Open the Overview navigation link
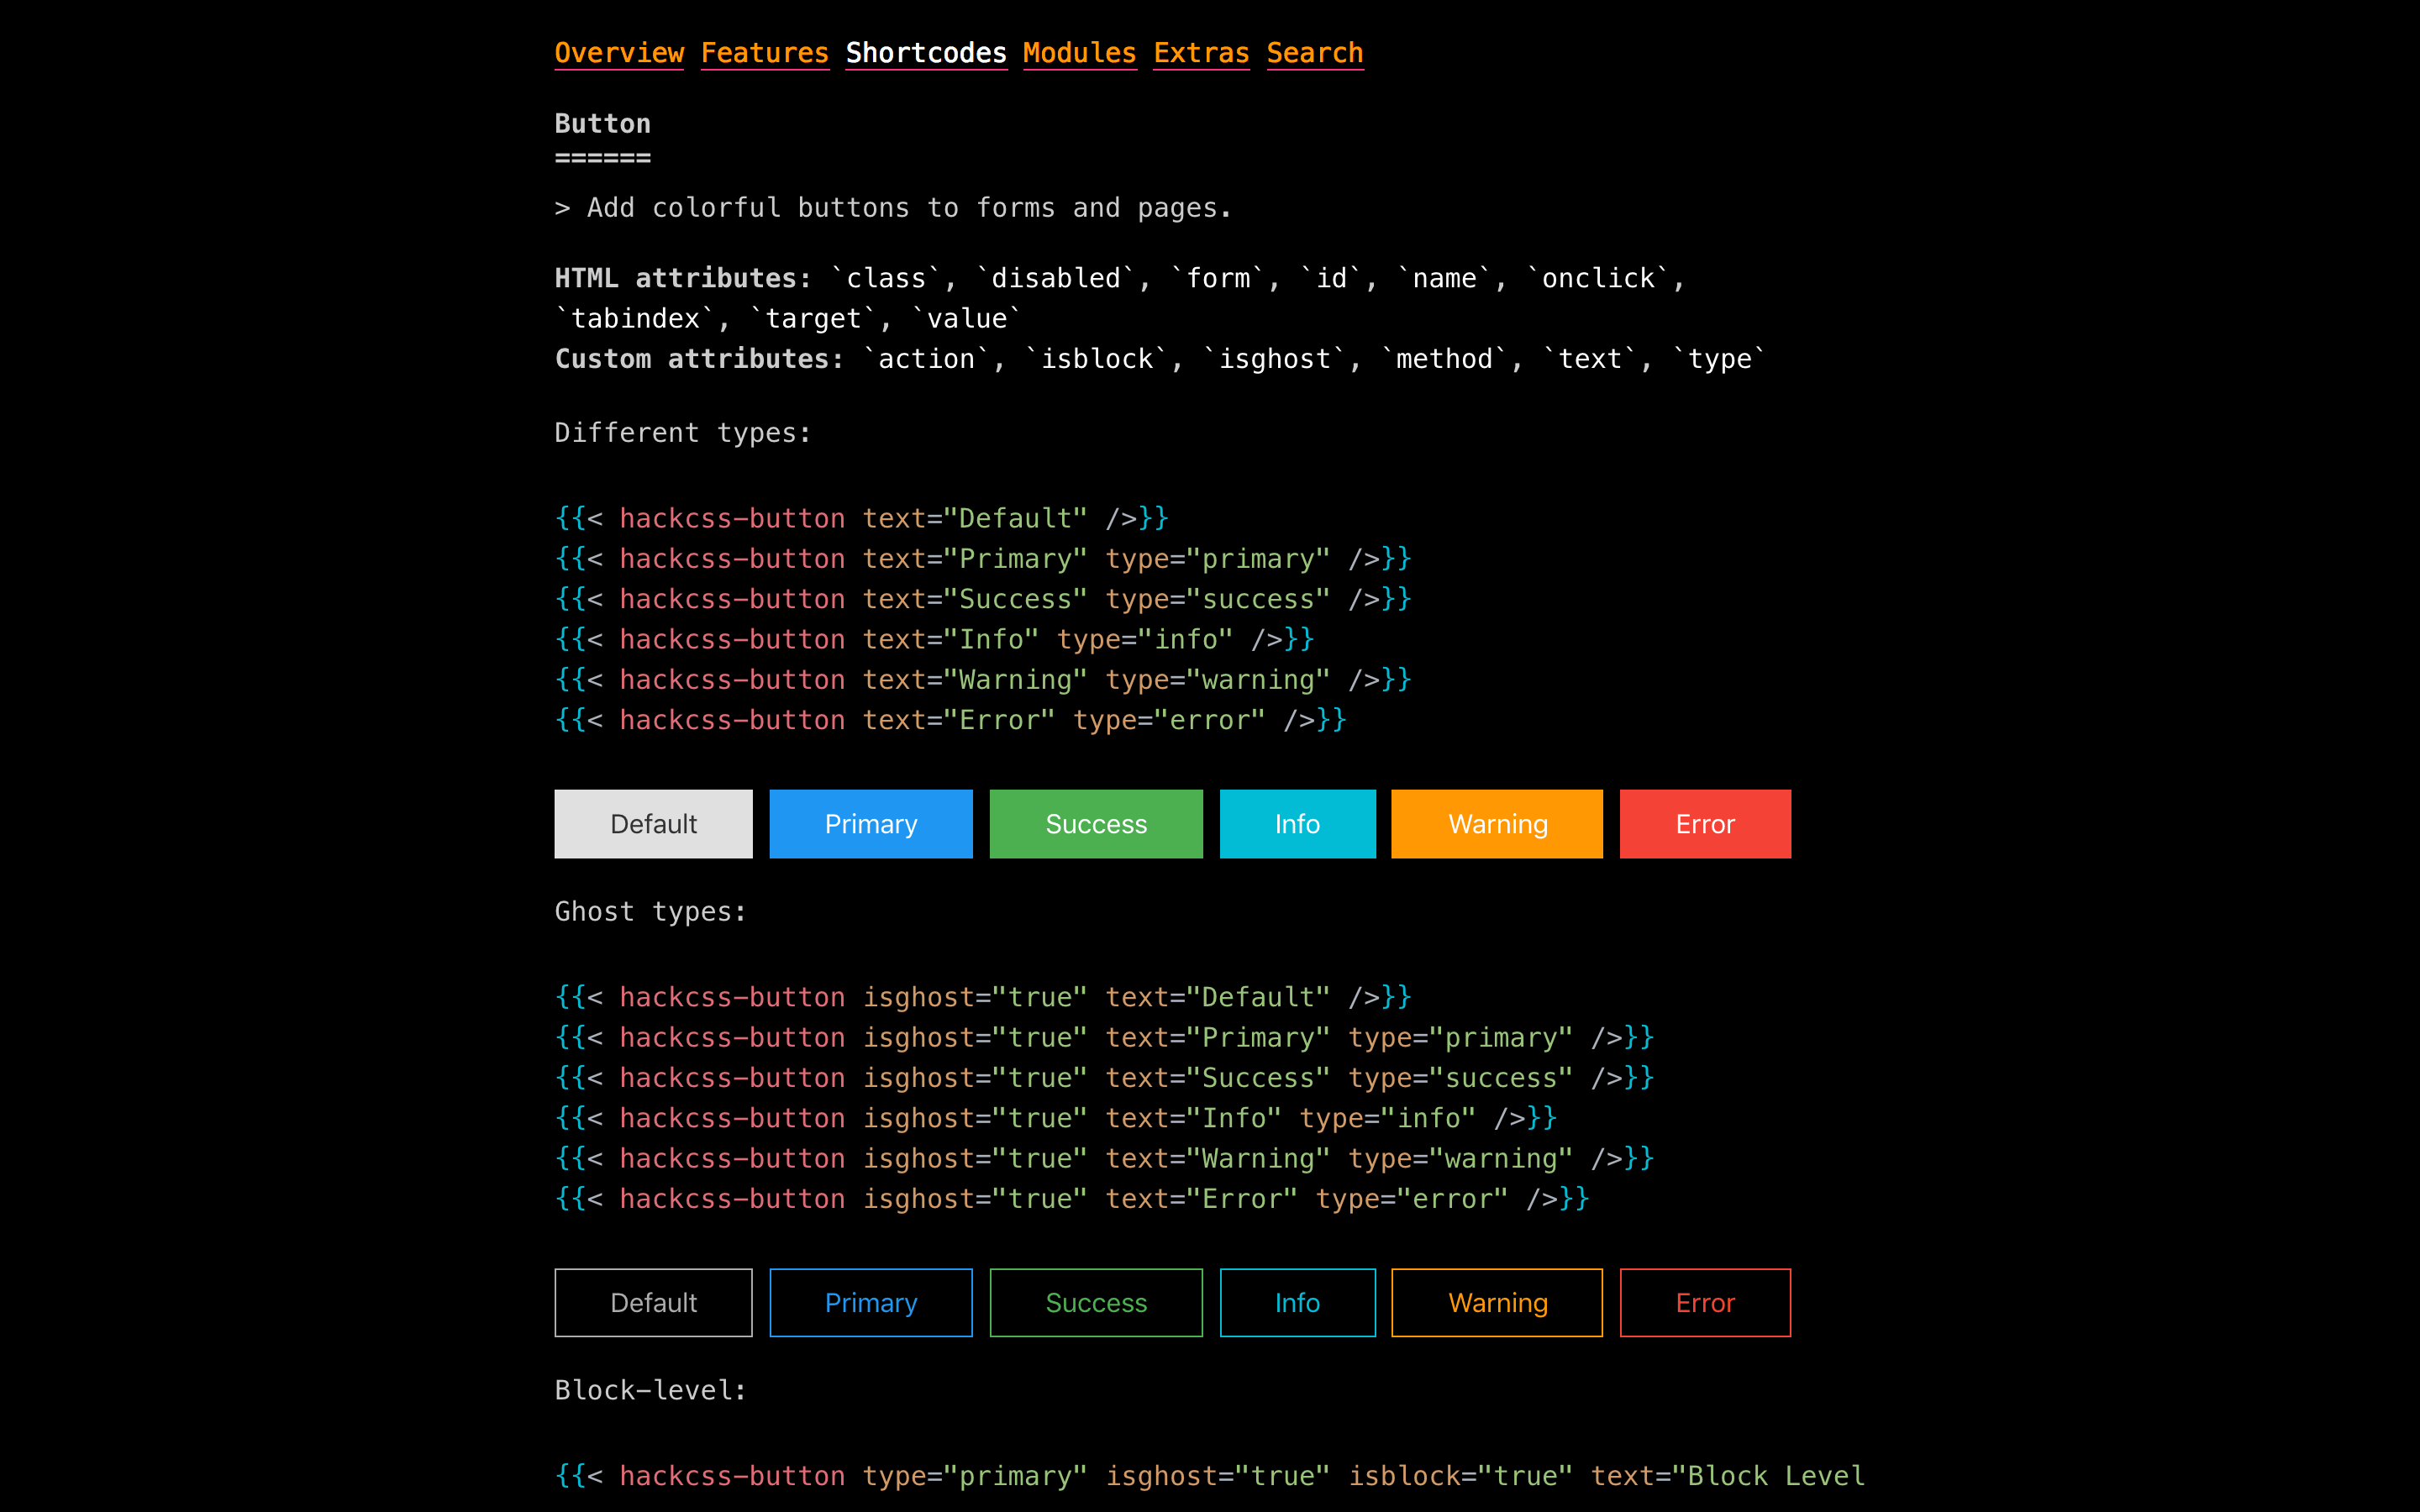 (x=619, y=53)
